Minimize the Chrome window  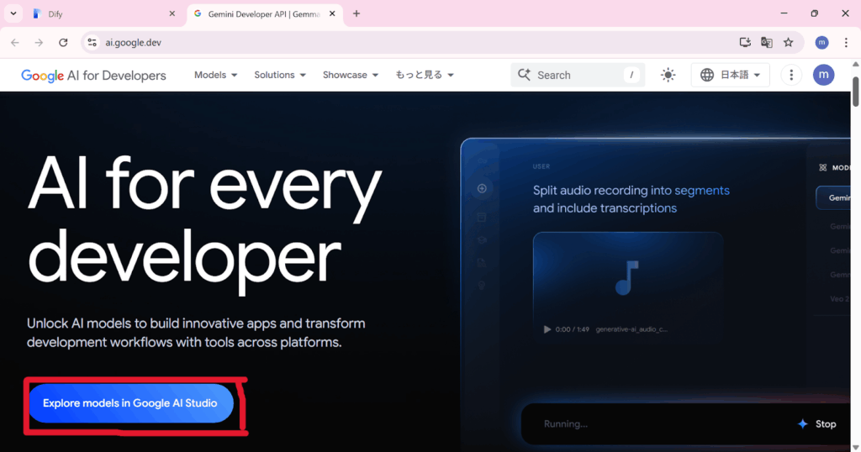(784, 13)
